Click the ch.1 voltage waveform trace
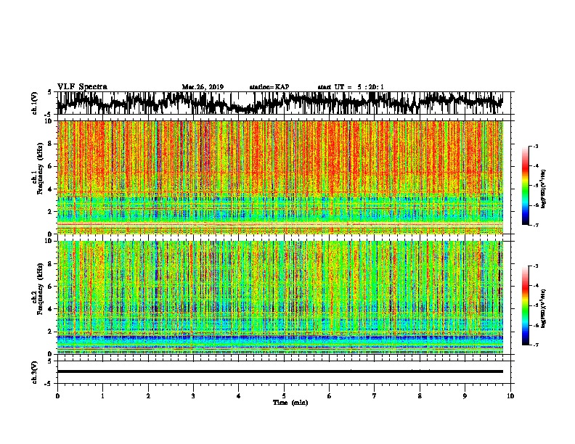 coord(280,103)
